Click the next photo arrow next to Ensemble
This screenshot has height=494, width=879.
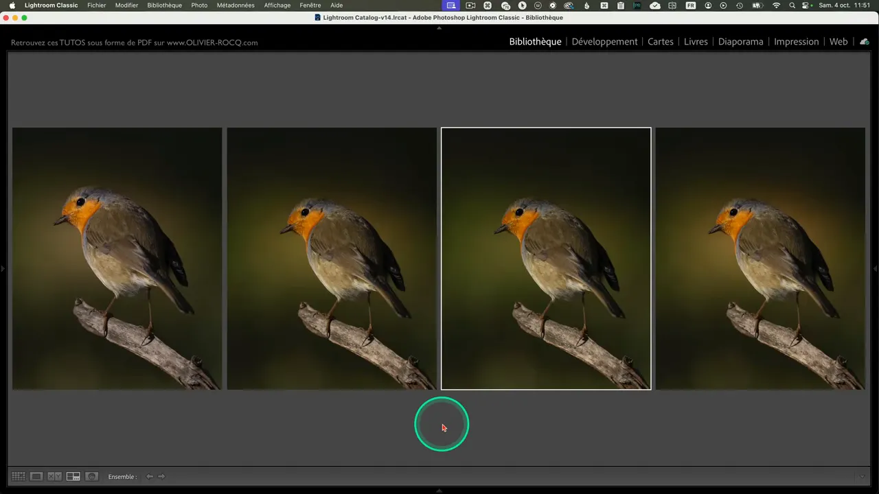click(x=161, y=476)
